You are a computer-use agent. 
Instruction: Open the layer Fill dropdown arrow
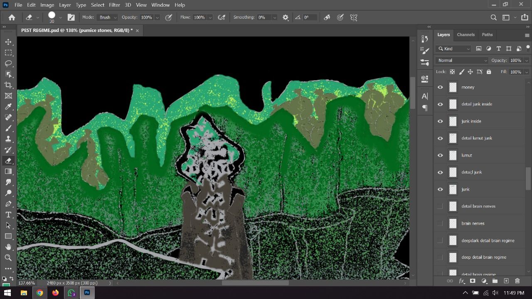click(x=527, y=72)
